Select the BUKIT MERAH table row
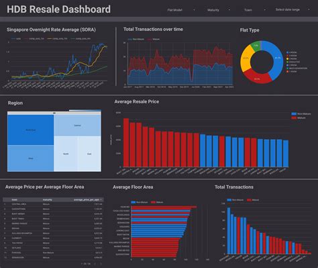 [x=53, y=214]
